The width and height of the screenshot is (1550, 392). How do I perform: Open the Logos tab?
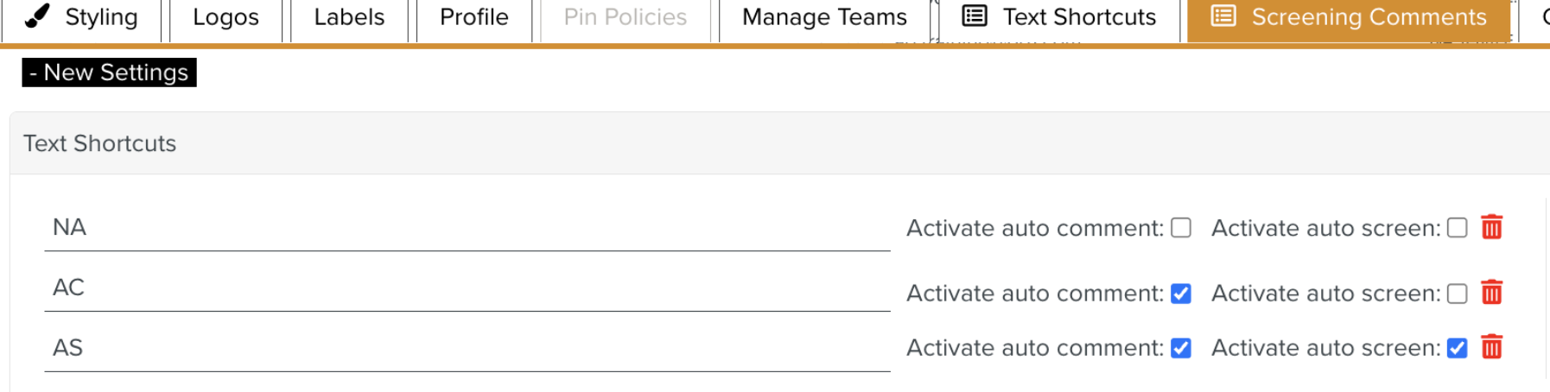pos(226,17)
